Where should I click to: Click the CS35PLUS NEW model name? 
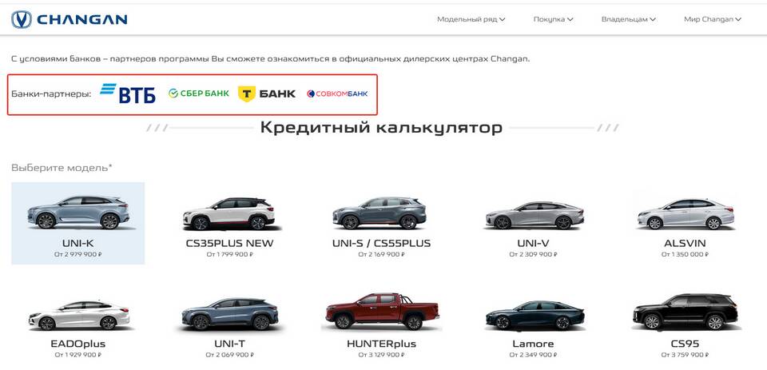[x=229, y=243]
